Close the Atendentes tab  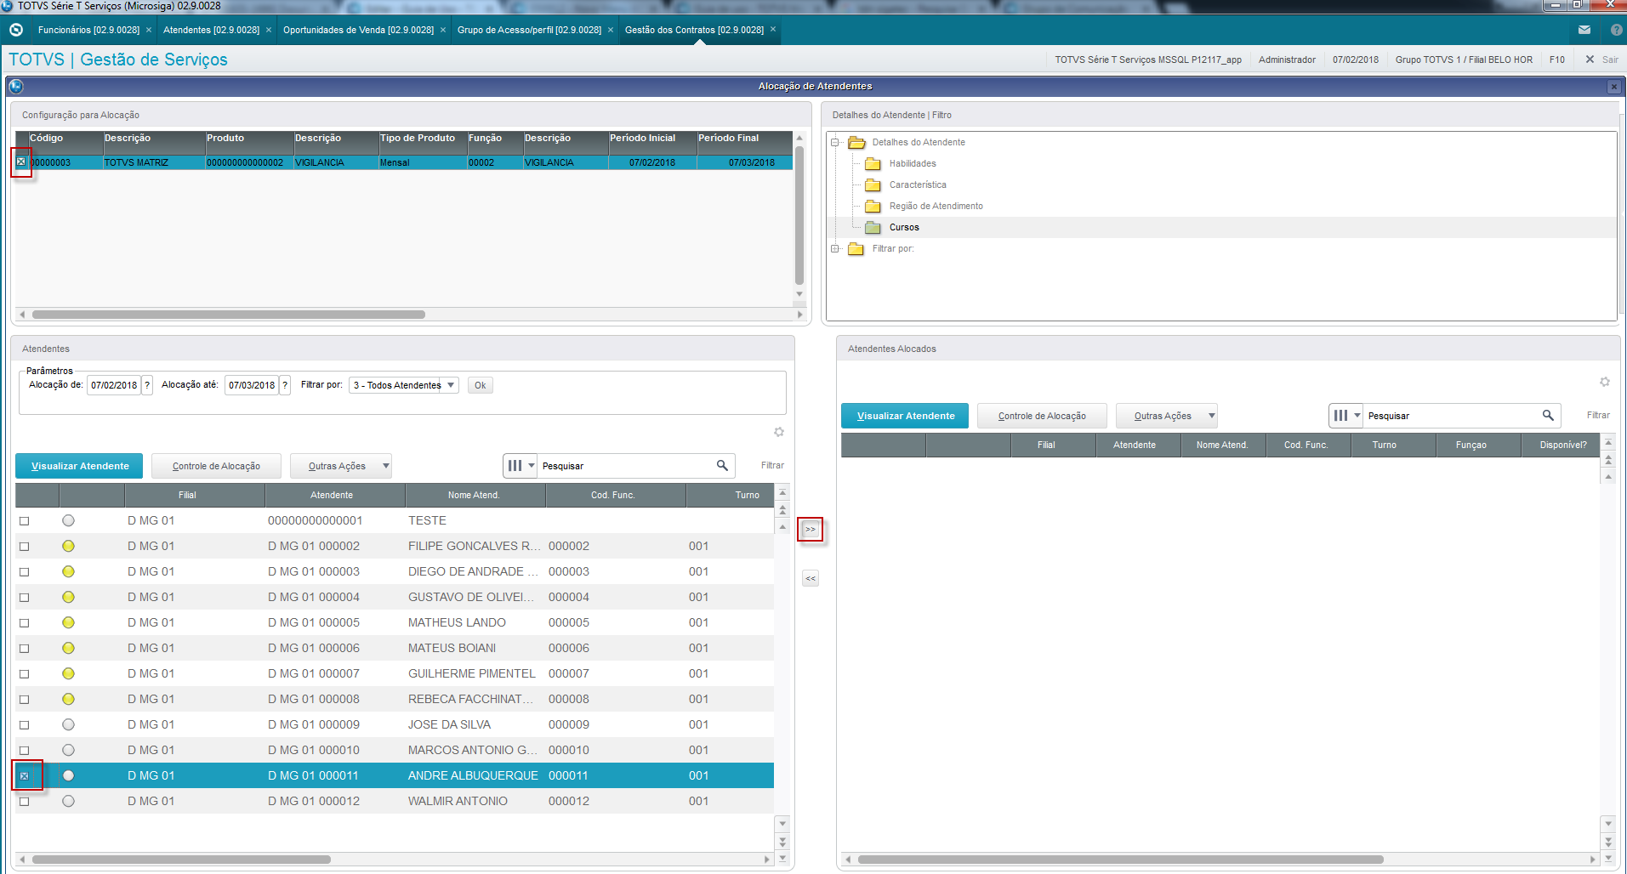coord(269,30)
